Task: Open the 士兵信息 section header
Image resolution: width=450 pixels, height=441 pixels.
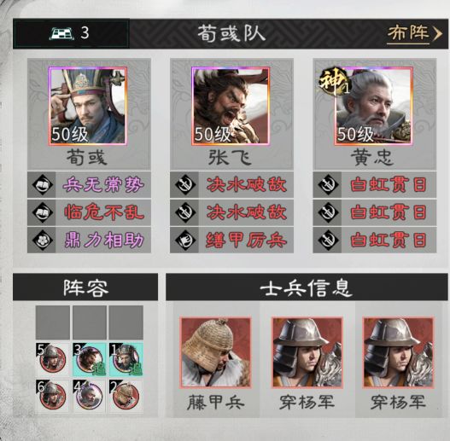Action: 307,287
